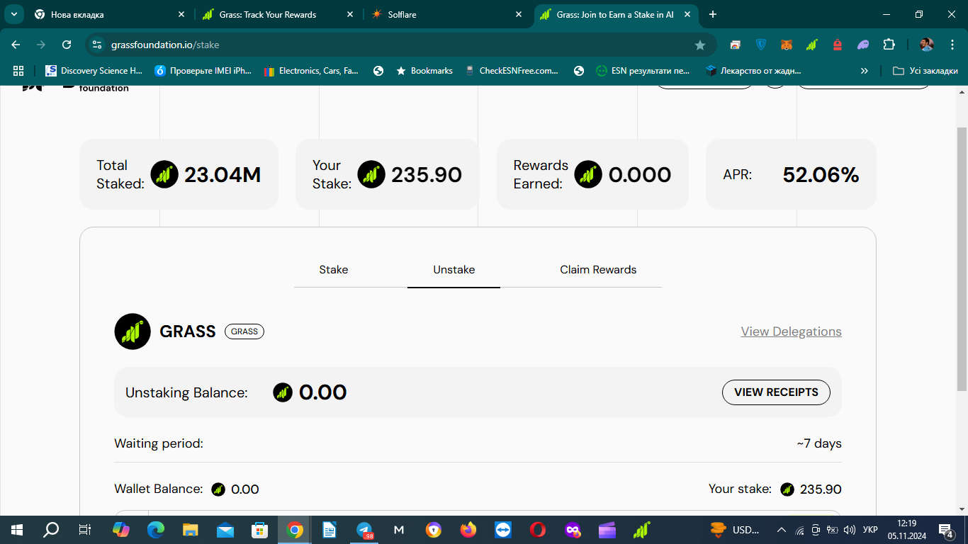Switch the УКР keyboard language
Viewport: 968px width, 544px height.
[x=870, y=530]
